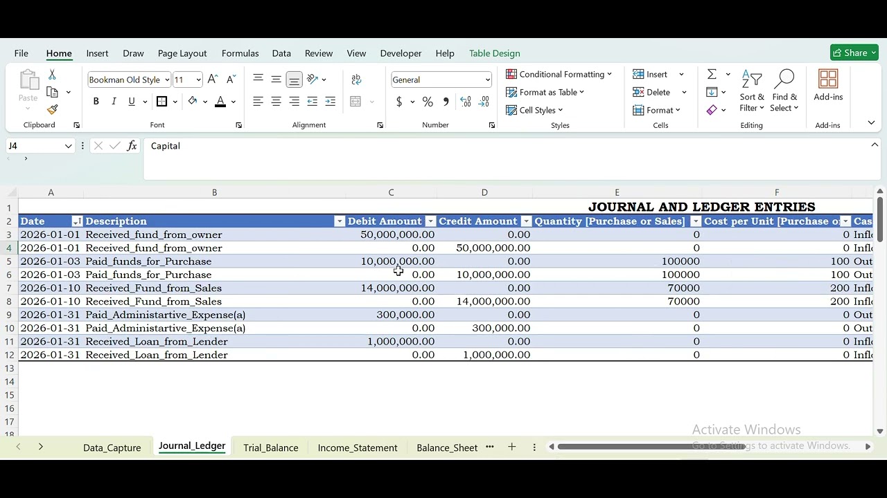Toggle Middle Align vertical alignment
The height and width of the screenshot is (498, 887).
click(276, 80)
